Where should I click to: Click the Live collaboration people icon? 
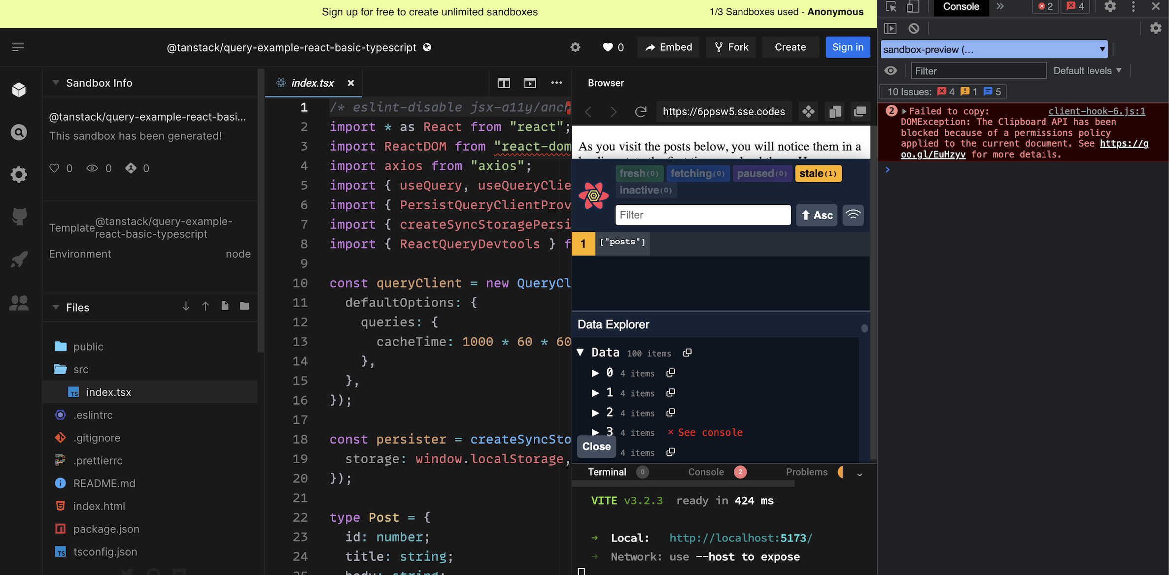tap(19, 302)
